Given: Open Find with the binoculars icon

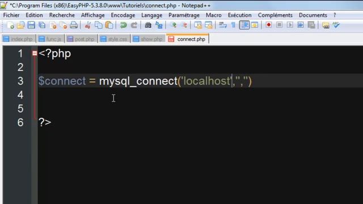Looking at the screenshot, I should click(148, 25).
